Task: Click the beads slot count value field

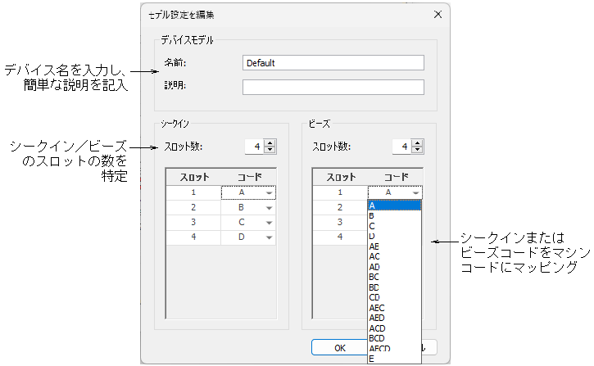Action: (402, 147)
